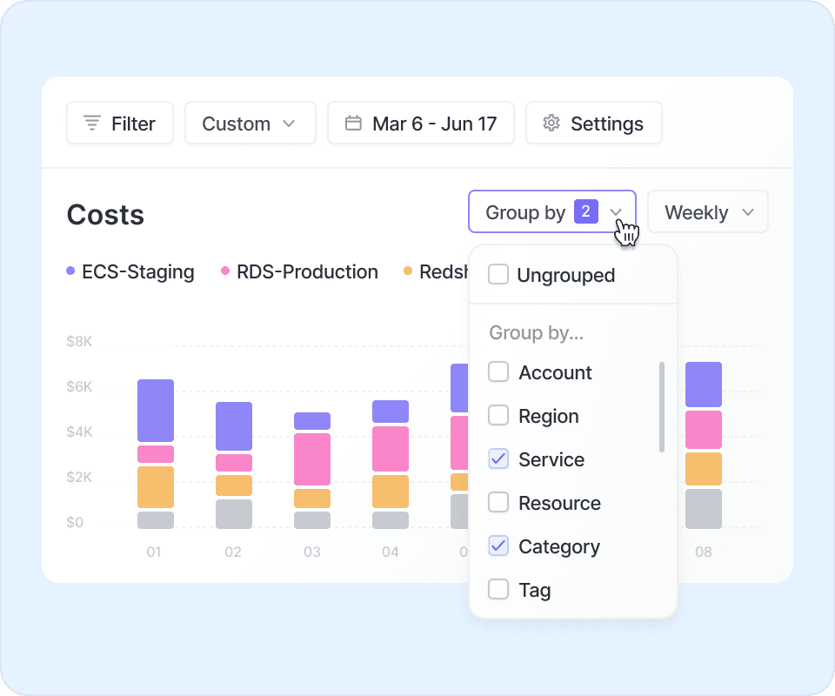
Task: Click the calendar icon beside the date range
Action: click(353, 124)
